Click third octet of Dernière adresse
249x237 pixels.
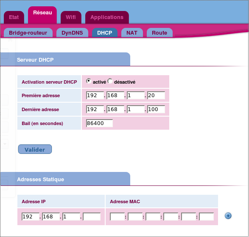click(136, 109)
